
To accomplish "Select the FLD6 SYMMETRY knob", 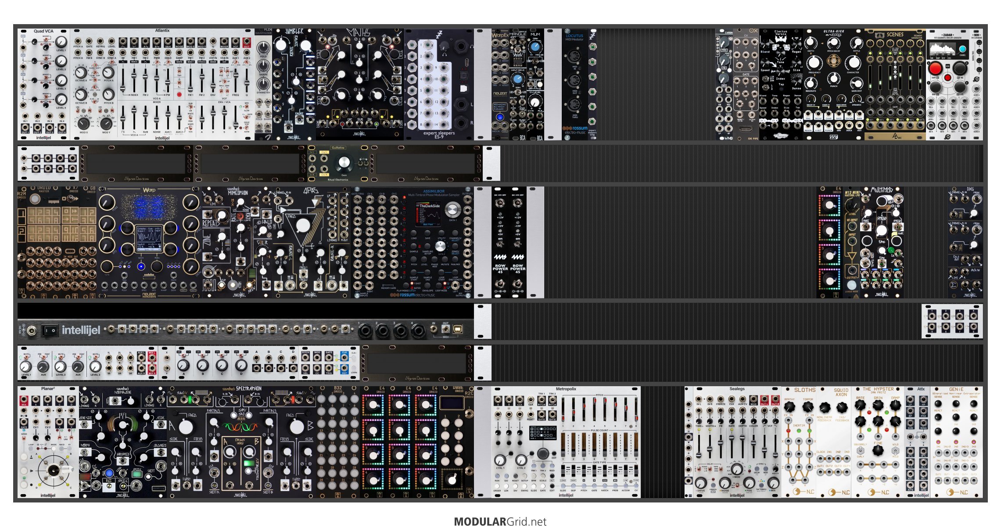I will (263, 83).
